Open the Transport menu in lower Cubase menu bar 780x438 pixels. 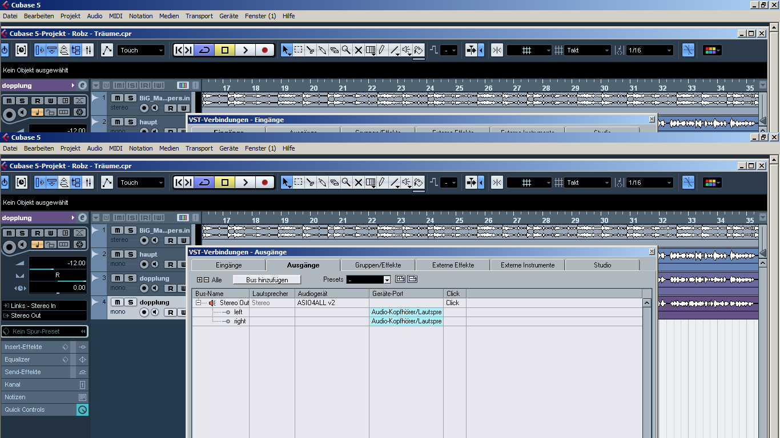click(199, 148)
